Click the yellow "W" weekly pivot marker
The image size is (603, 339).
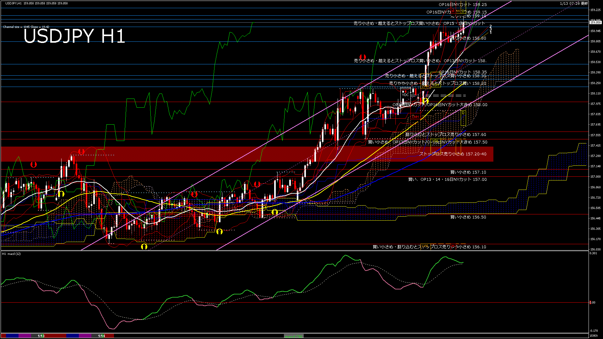pos(458,11)
